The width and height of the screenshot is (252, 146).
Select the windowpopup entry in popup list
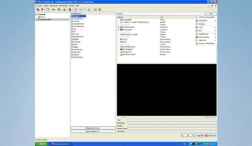78,57
